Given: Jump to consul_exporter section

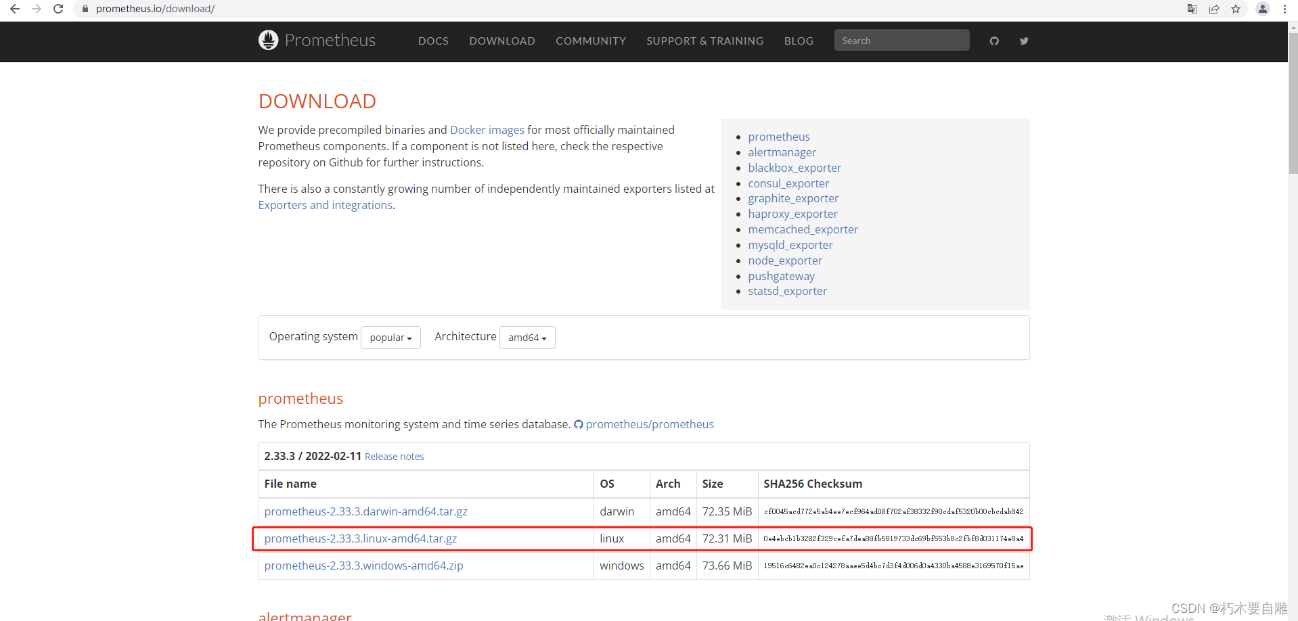Looking at the screenshot, I should (x=788, y=183).
